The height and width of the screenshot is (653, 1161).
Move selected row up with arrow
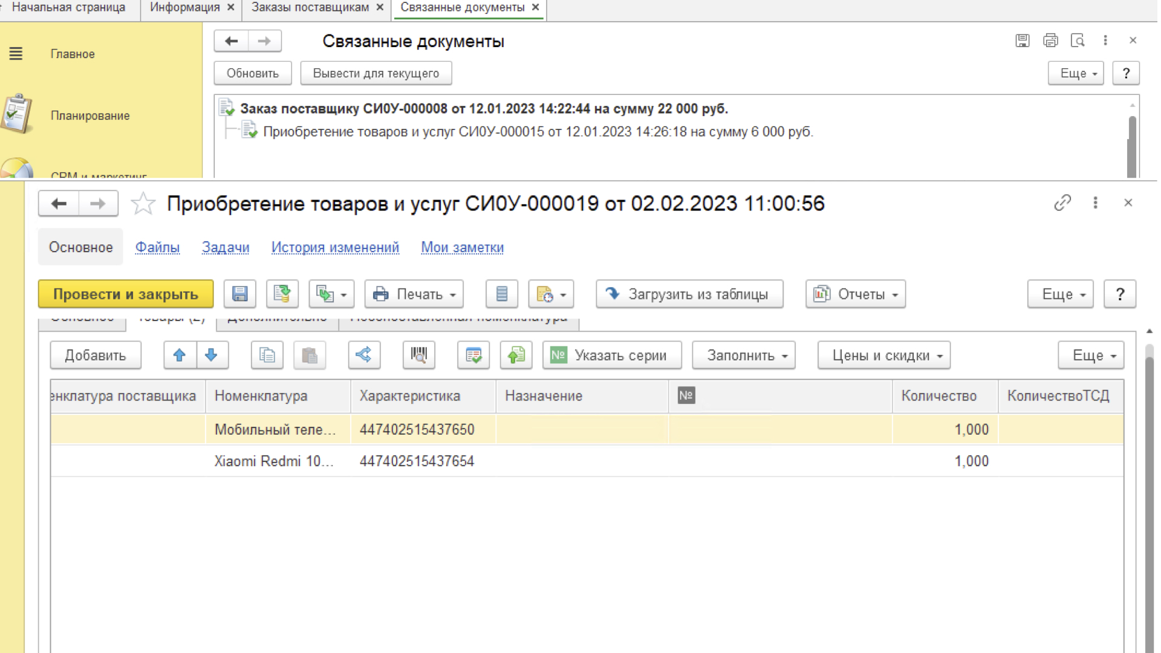(x=180, y=356)
